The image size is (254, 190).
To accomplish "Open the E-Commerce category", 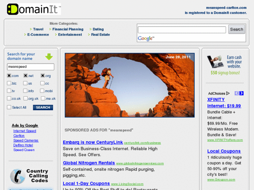I will (38, 35).
